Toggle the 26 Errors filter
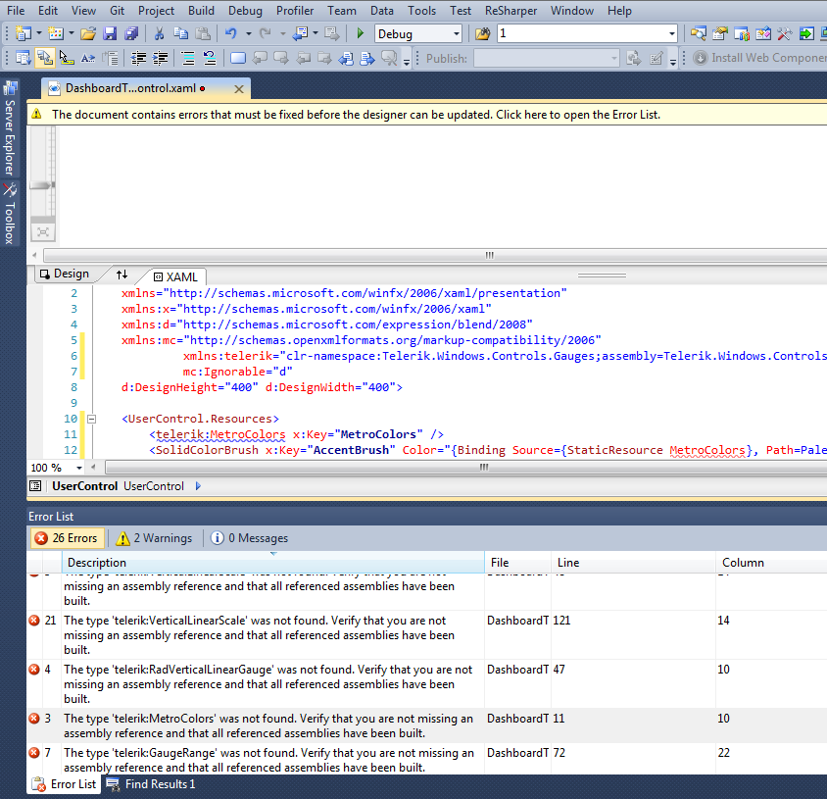The height and width of the screenshot is (799, 827). pos(66,538)
